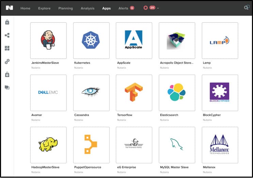The image size is (253, 178).
Task: Open the Alerts tab
Action: pyautogui.click(x=123, y=8)
